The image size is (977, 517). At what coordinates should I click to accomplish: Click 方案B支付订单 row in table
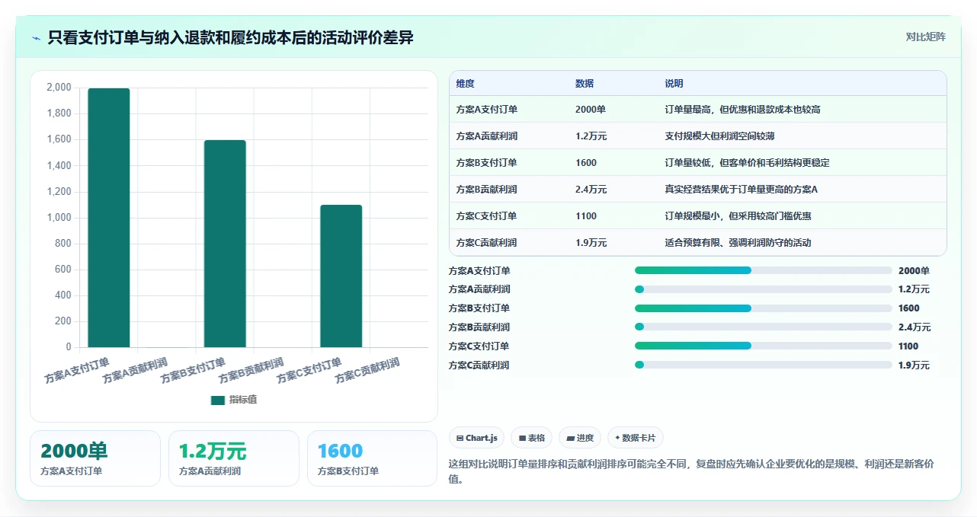pyautogui.click(x=698, y=163)
